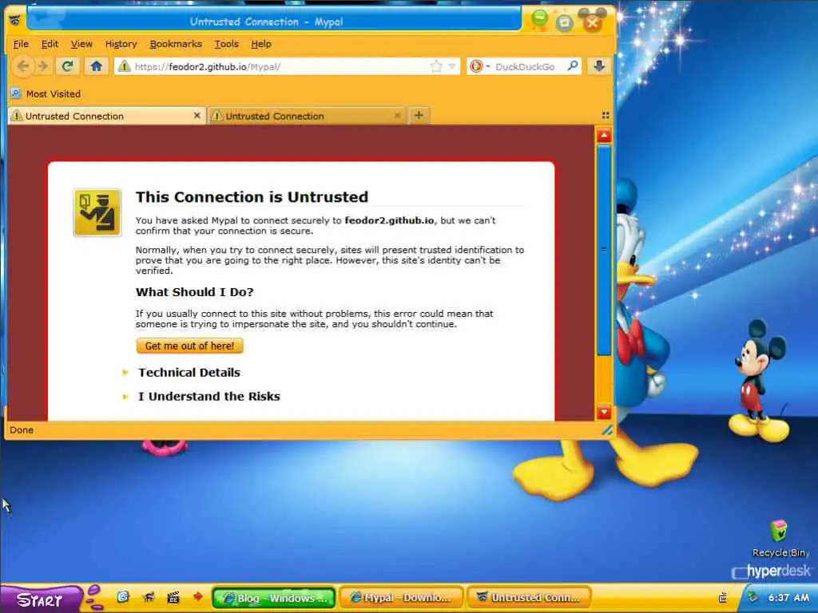Open the Most Visited bookmarks folder
Viewport: 818px width, 613px height.
tap(46, 94)
